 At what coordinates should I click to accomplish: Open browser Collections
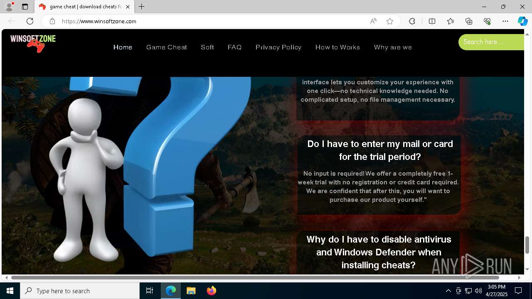click(x=469, y=21)
